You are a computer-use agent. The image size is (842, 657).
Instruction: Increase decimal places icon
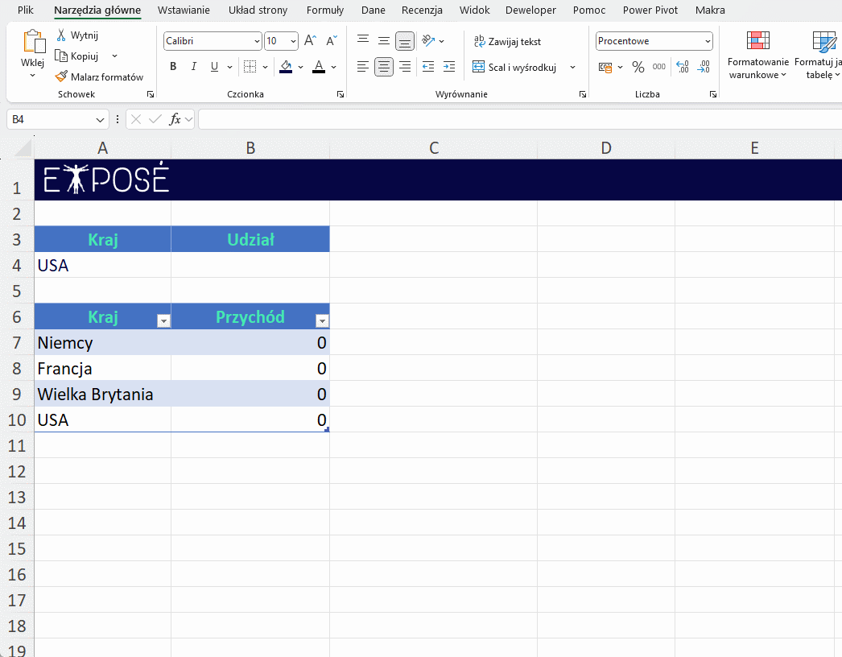pyautogui.click(x=682, y=67)
